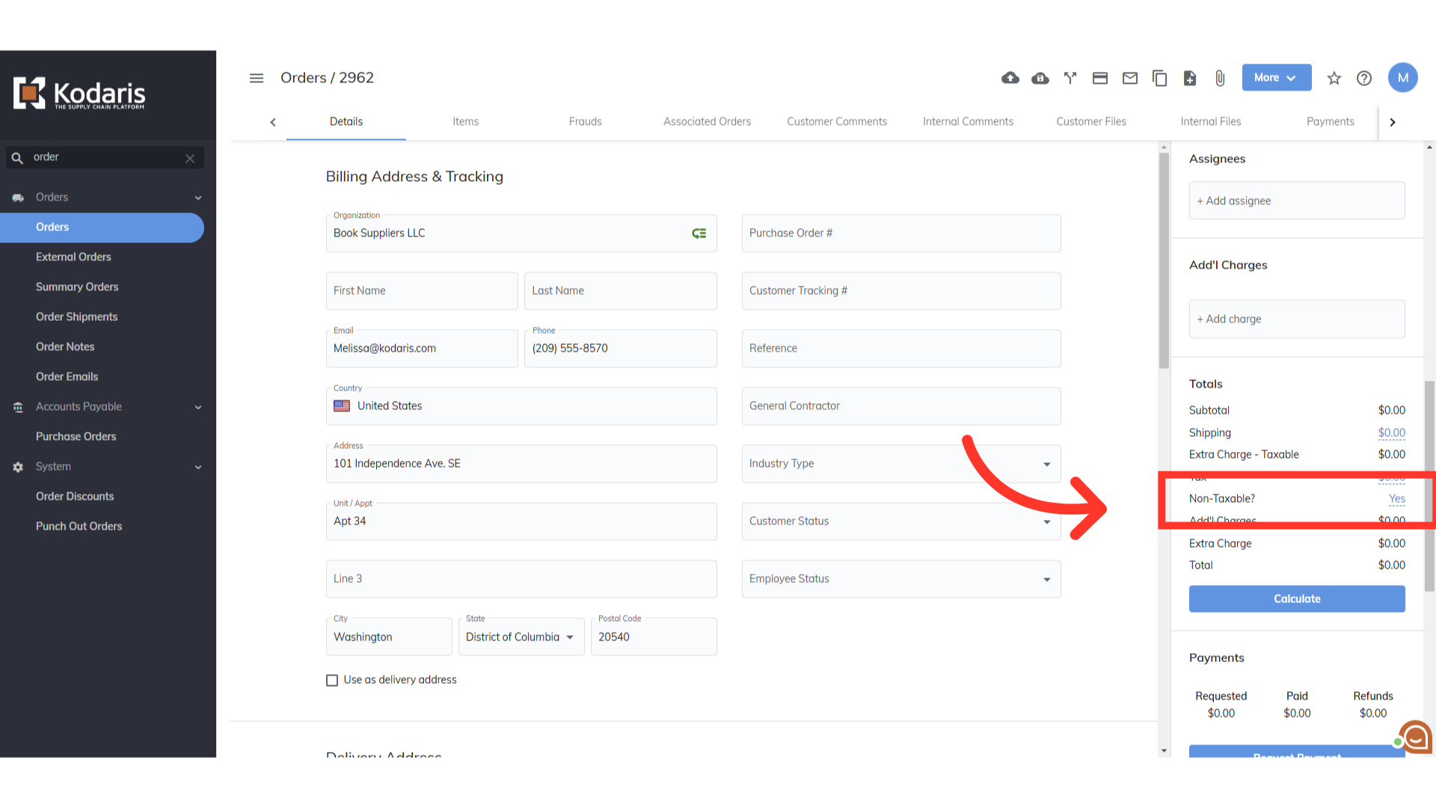Open the help question mark icon

1364,78
